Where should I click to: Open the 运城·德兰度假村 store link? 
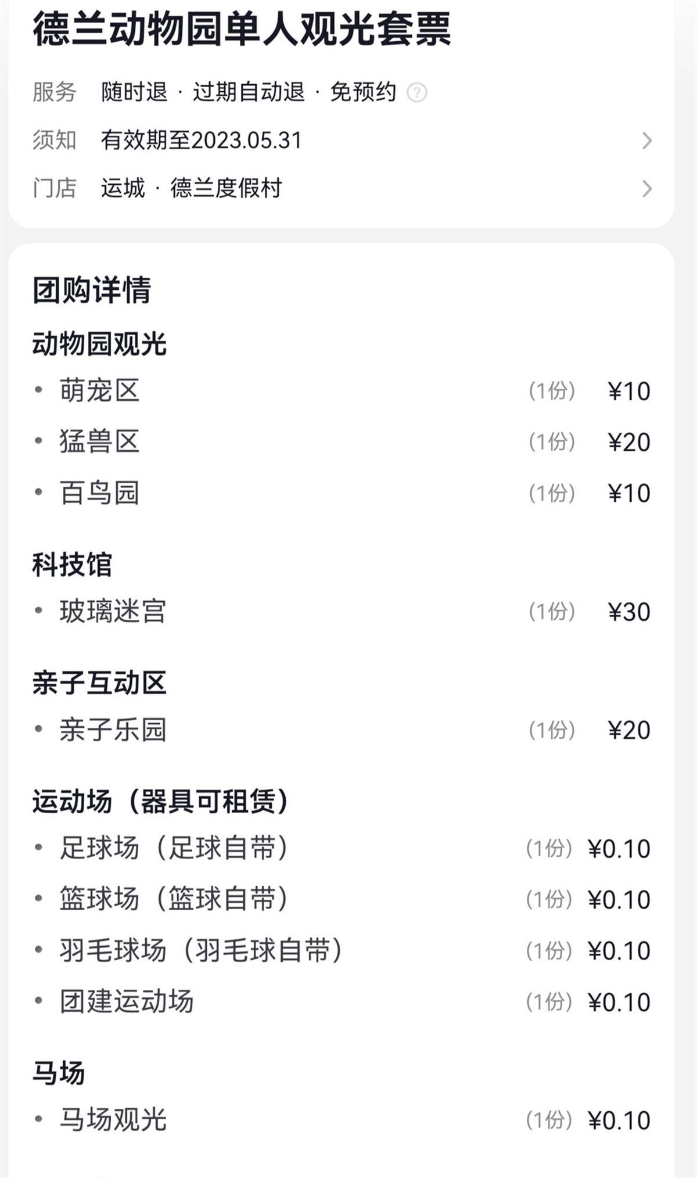tap(191, 188)
